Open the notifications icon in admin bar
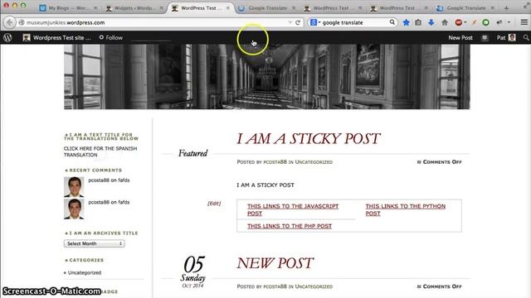 click(x=485, y=37)
